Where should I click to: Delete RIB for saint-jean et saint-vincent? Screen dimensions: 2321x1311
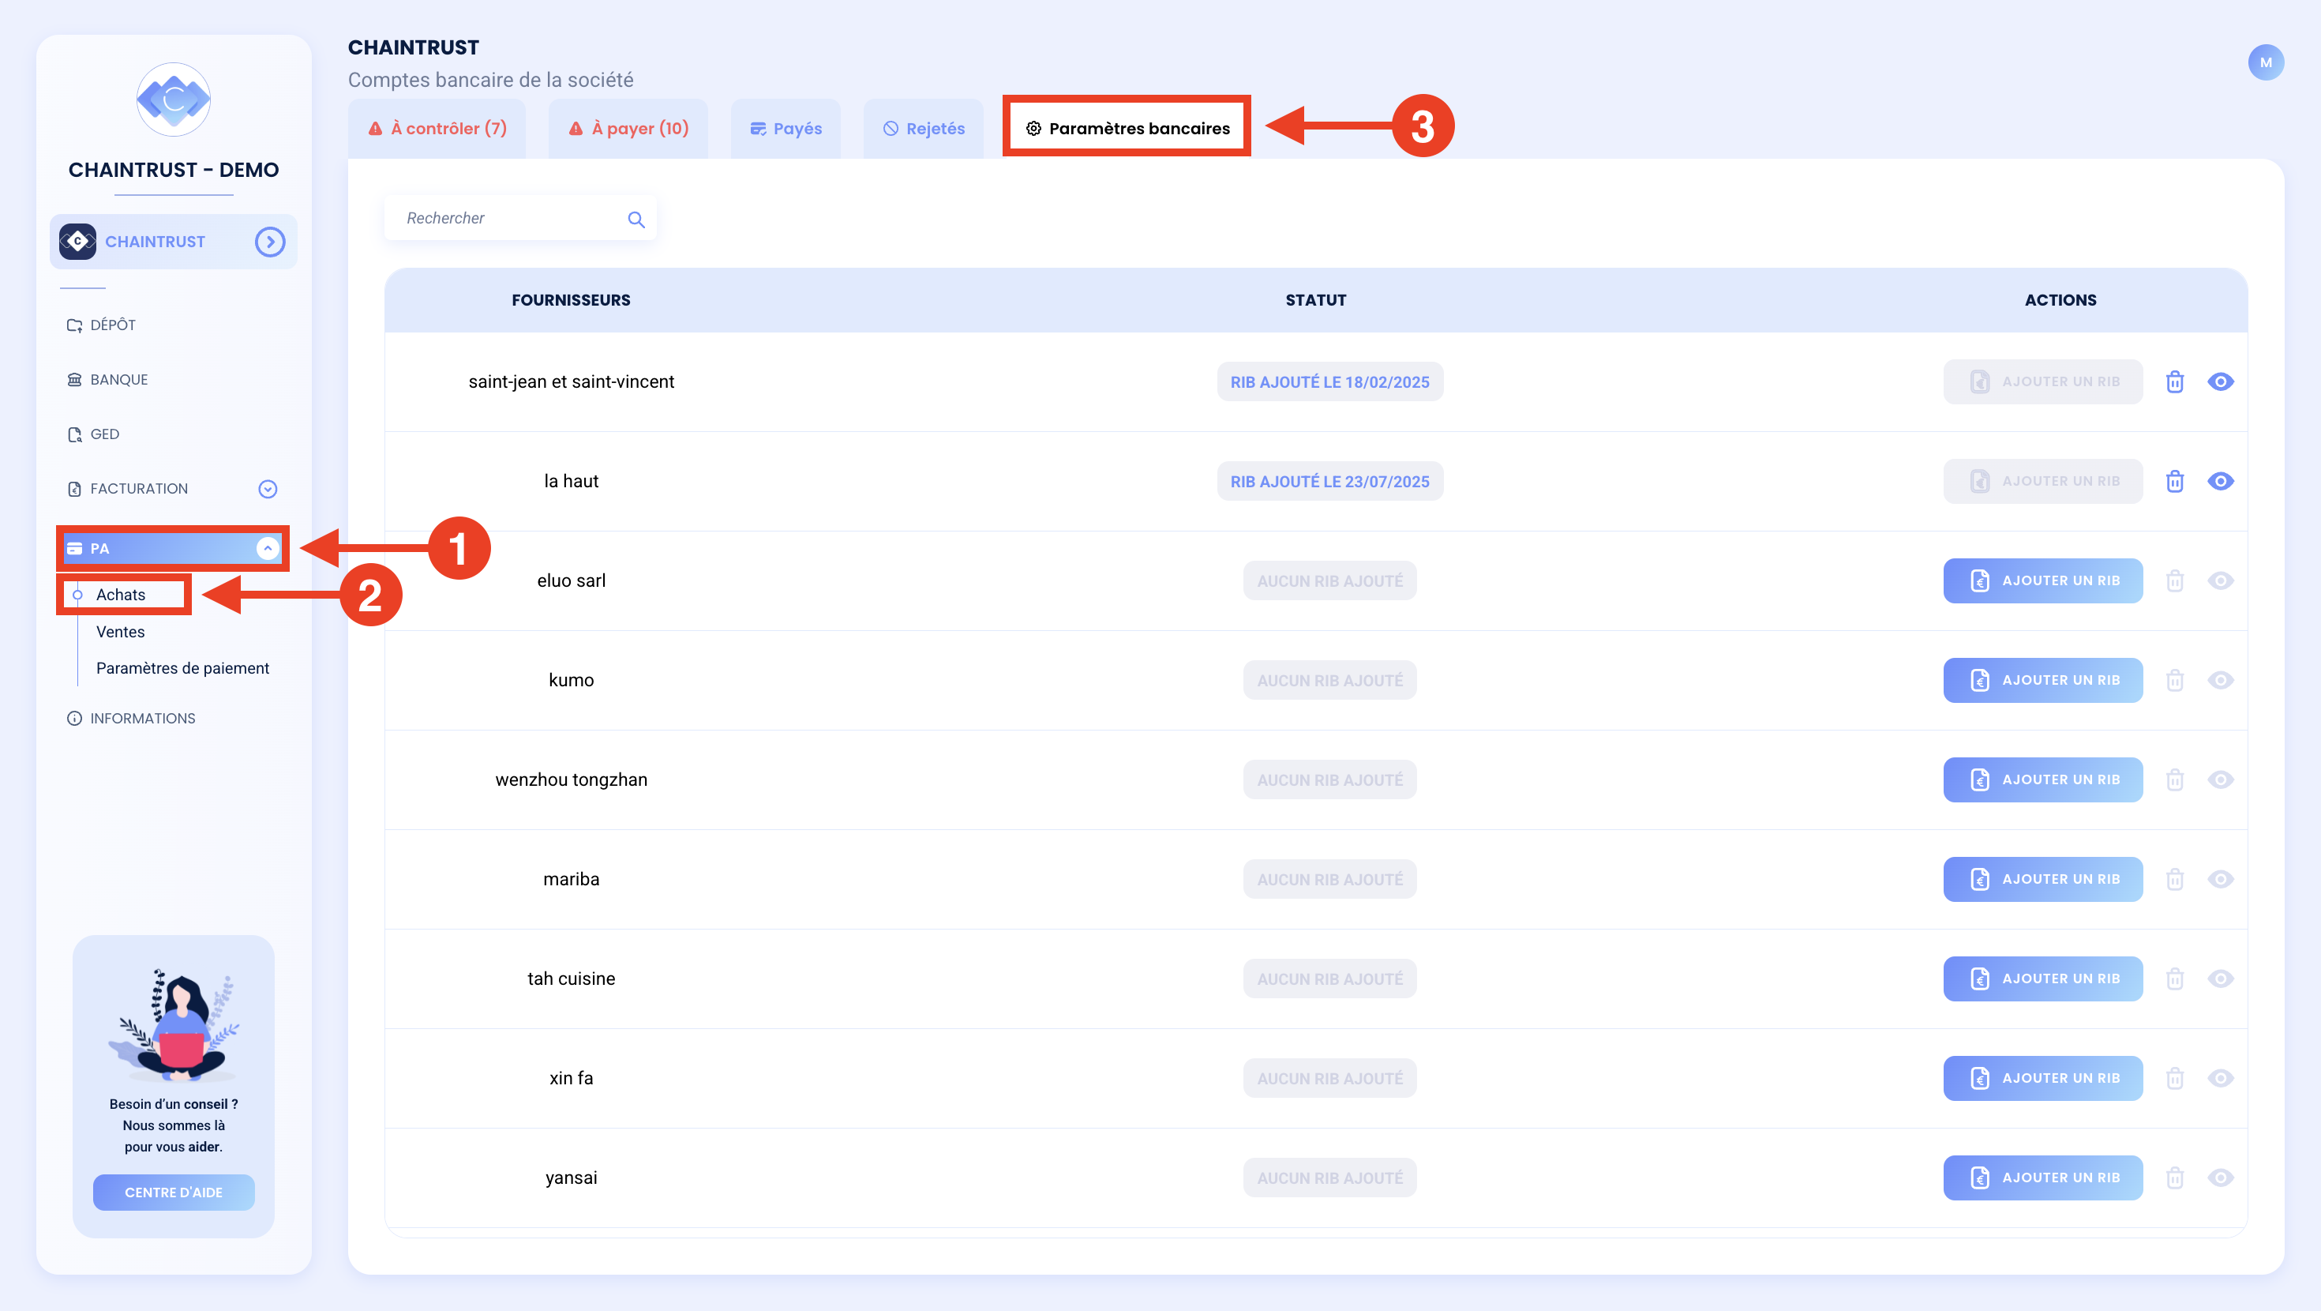point(2174,381)
